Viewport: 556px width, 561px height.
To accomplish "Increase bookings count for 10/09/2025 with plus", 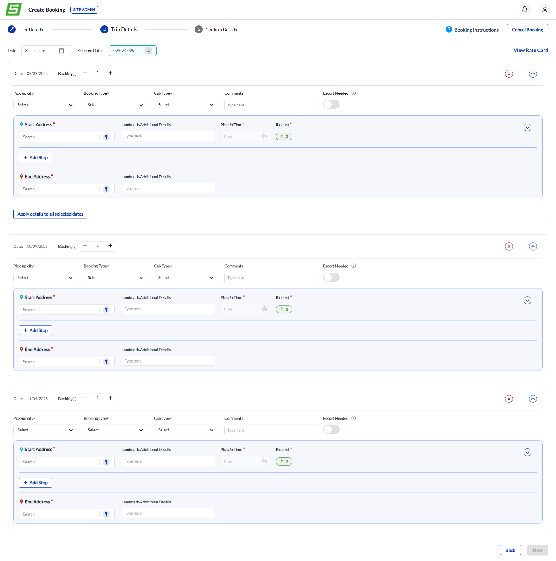I will [x=110, y=246].
